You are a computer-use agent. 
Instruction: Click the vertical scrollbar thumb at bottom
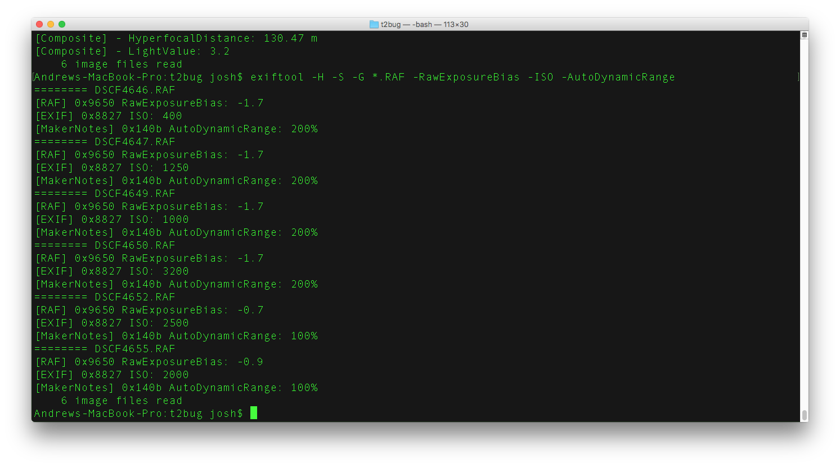[805, 415]
